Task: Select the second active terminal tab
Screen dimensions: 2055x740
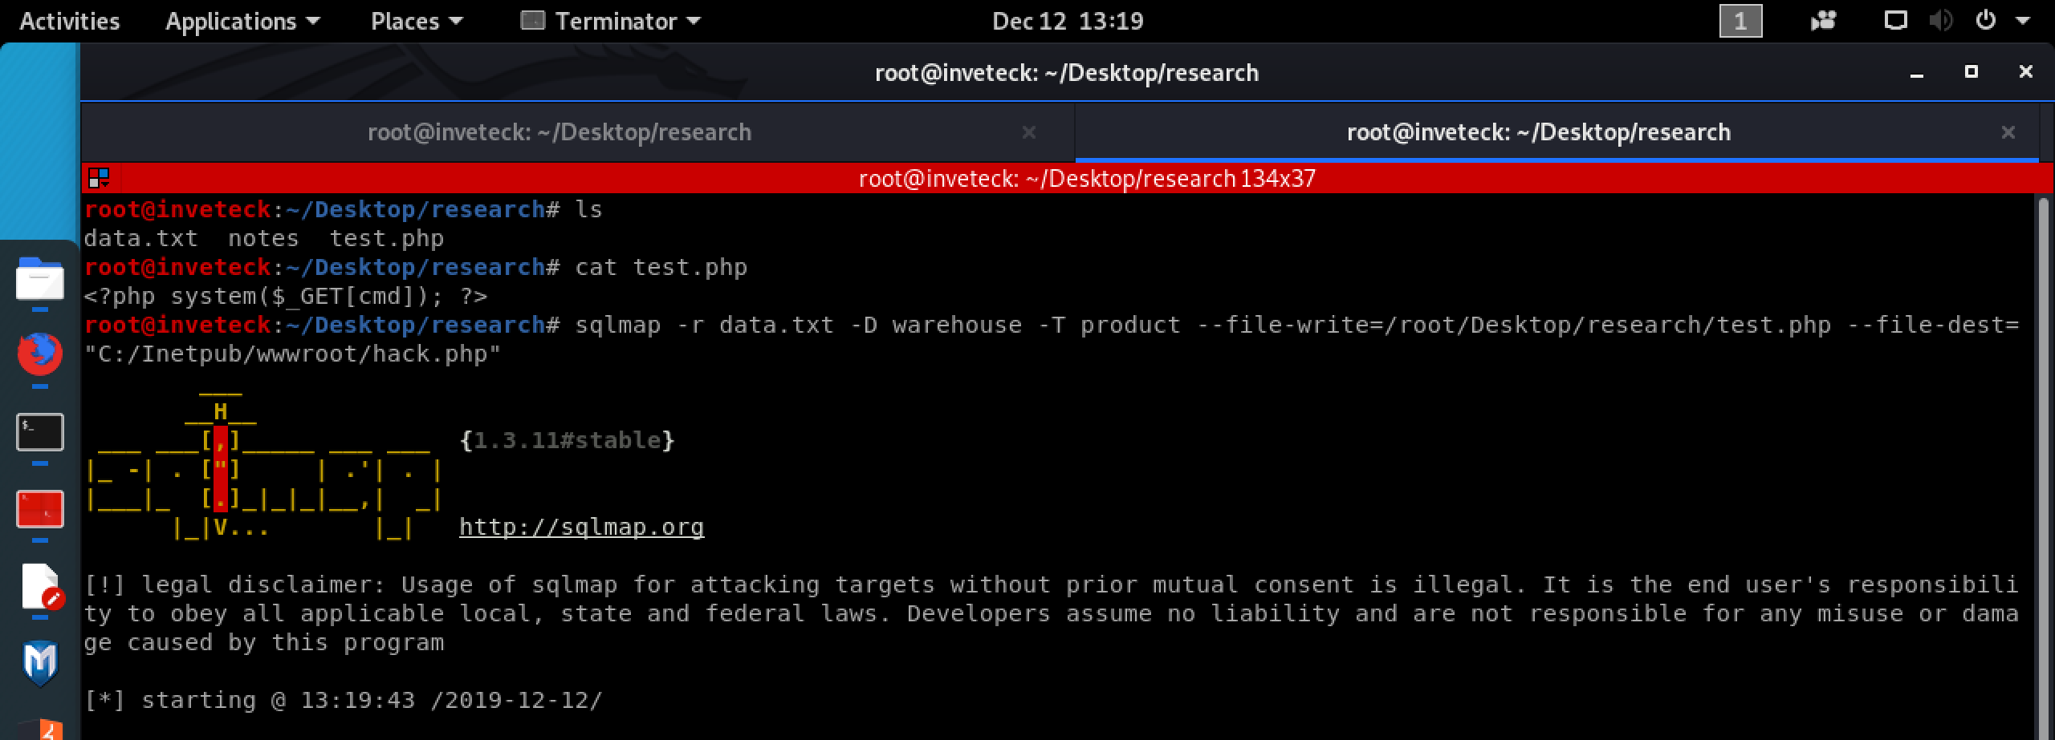Action: [x=1538, y=132]
